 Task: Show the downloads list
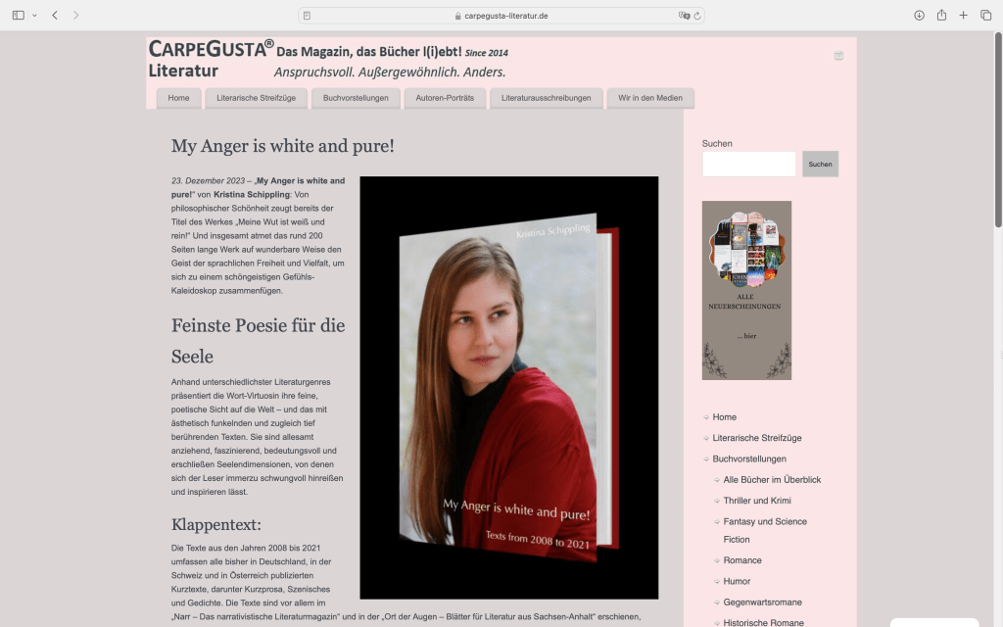click(919, 16)
